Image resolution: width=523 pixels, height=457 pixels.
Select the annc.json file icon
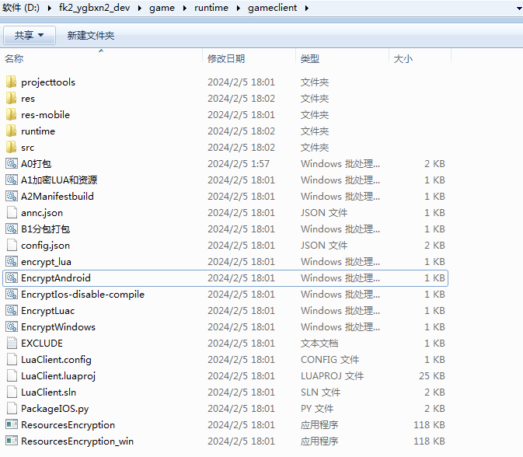(x=11, y=212)
